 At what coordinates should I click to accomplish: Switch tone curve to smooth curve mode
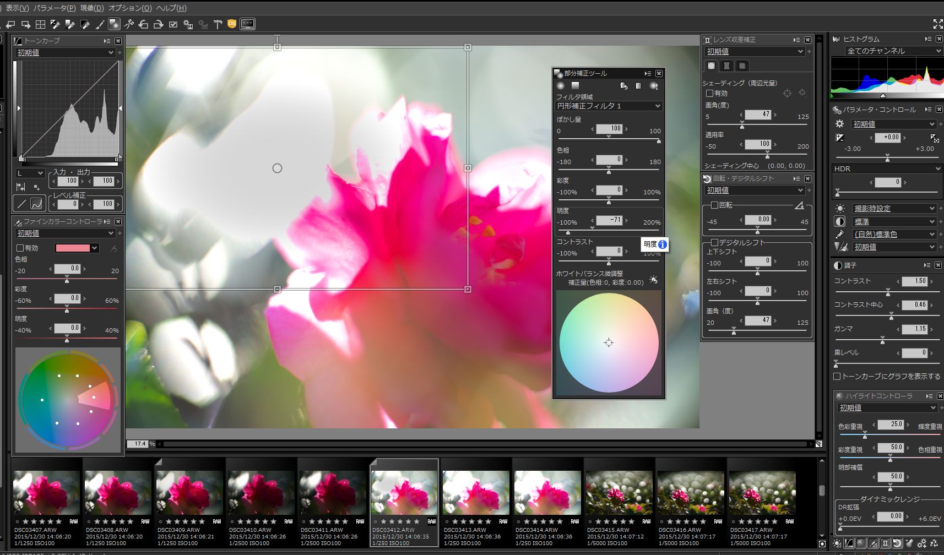click(36, 204)
